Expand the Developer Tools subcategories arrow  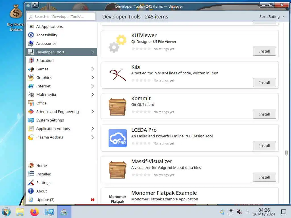[x=93, y=52]
